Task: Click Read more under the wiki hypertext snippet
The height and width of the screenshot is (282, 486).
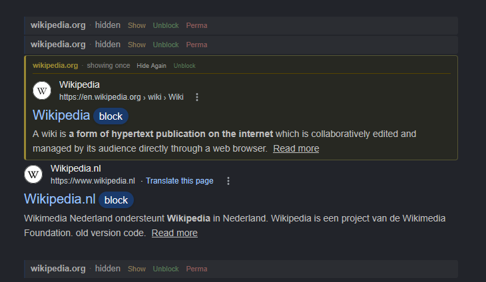Action: click(x=296, y=148)
